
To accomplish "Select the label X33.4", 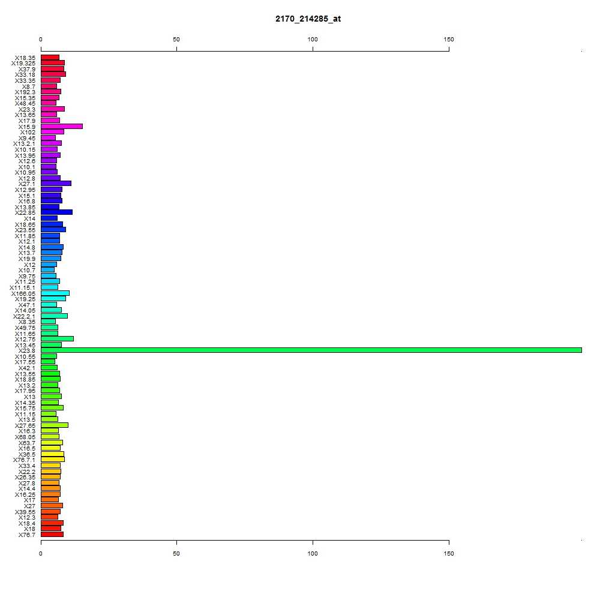I will pyautogui.click(x=27, y=466).
